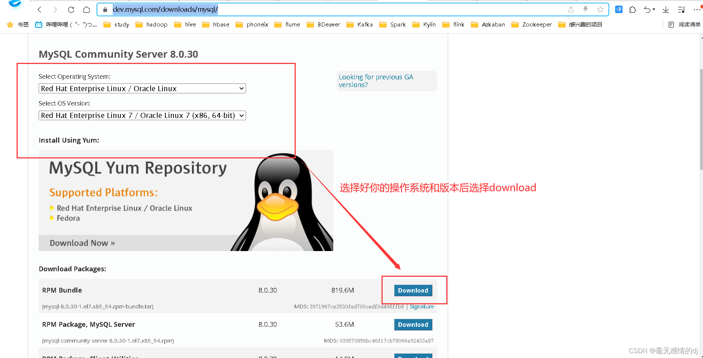Download RPM Package, MySQL Server
The width and height of the screenshot is (703, 358).
click(413, 325)
